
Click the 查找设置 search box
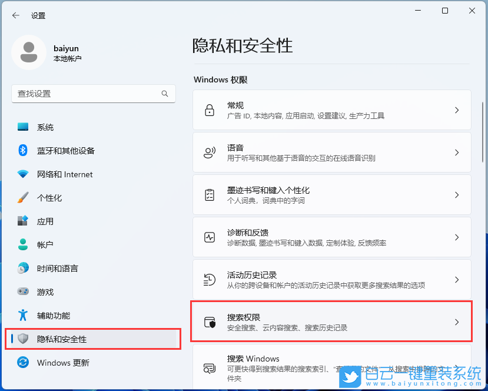click(93, 94)
